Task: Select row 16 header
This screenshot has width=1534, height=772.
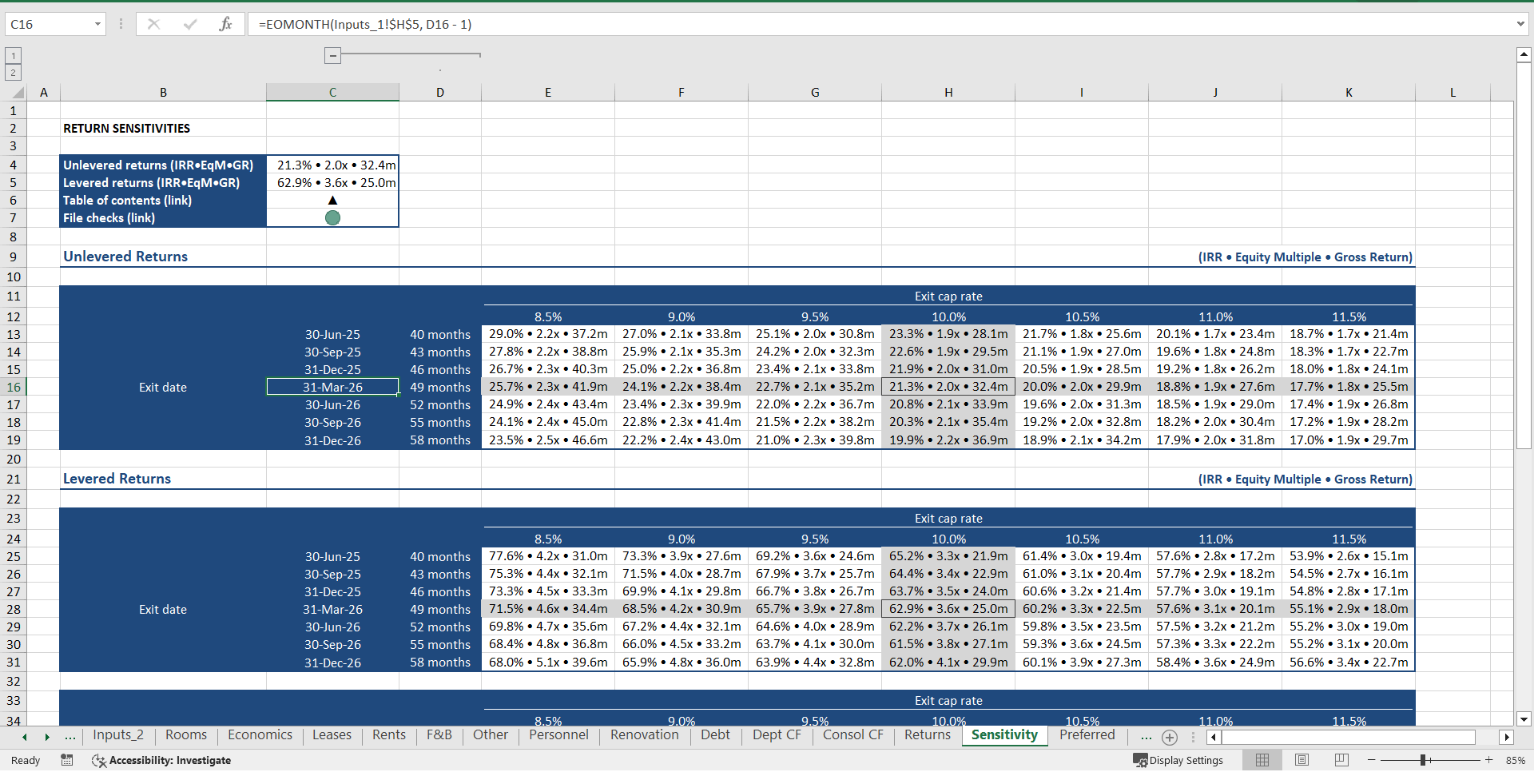Action: (14, 387)
